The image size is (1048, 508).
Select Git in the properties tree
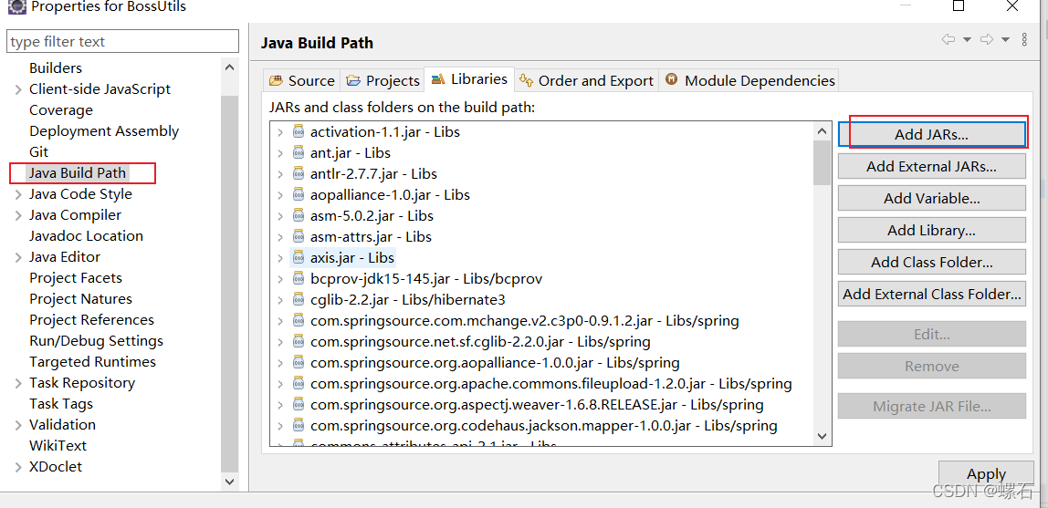pos(38,152)
